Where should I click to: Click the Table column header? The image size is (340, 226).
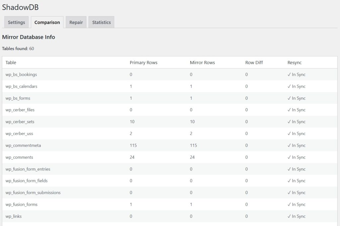11,62
